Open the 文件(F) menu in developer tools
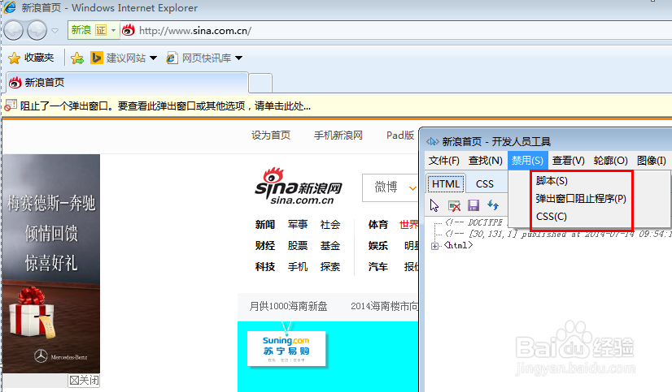The width and height of the screenshot is (672, 392). coord(443,161)
